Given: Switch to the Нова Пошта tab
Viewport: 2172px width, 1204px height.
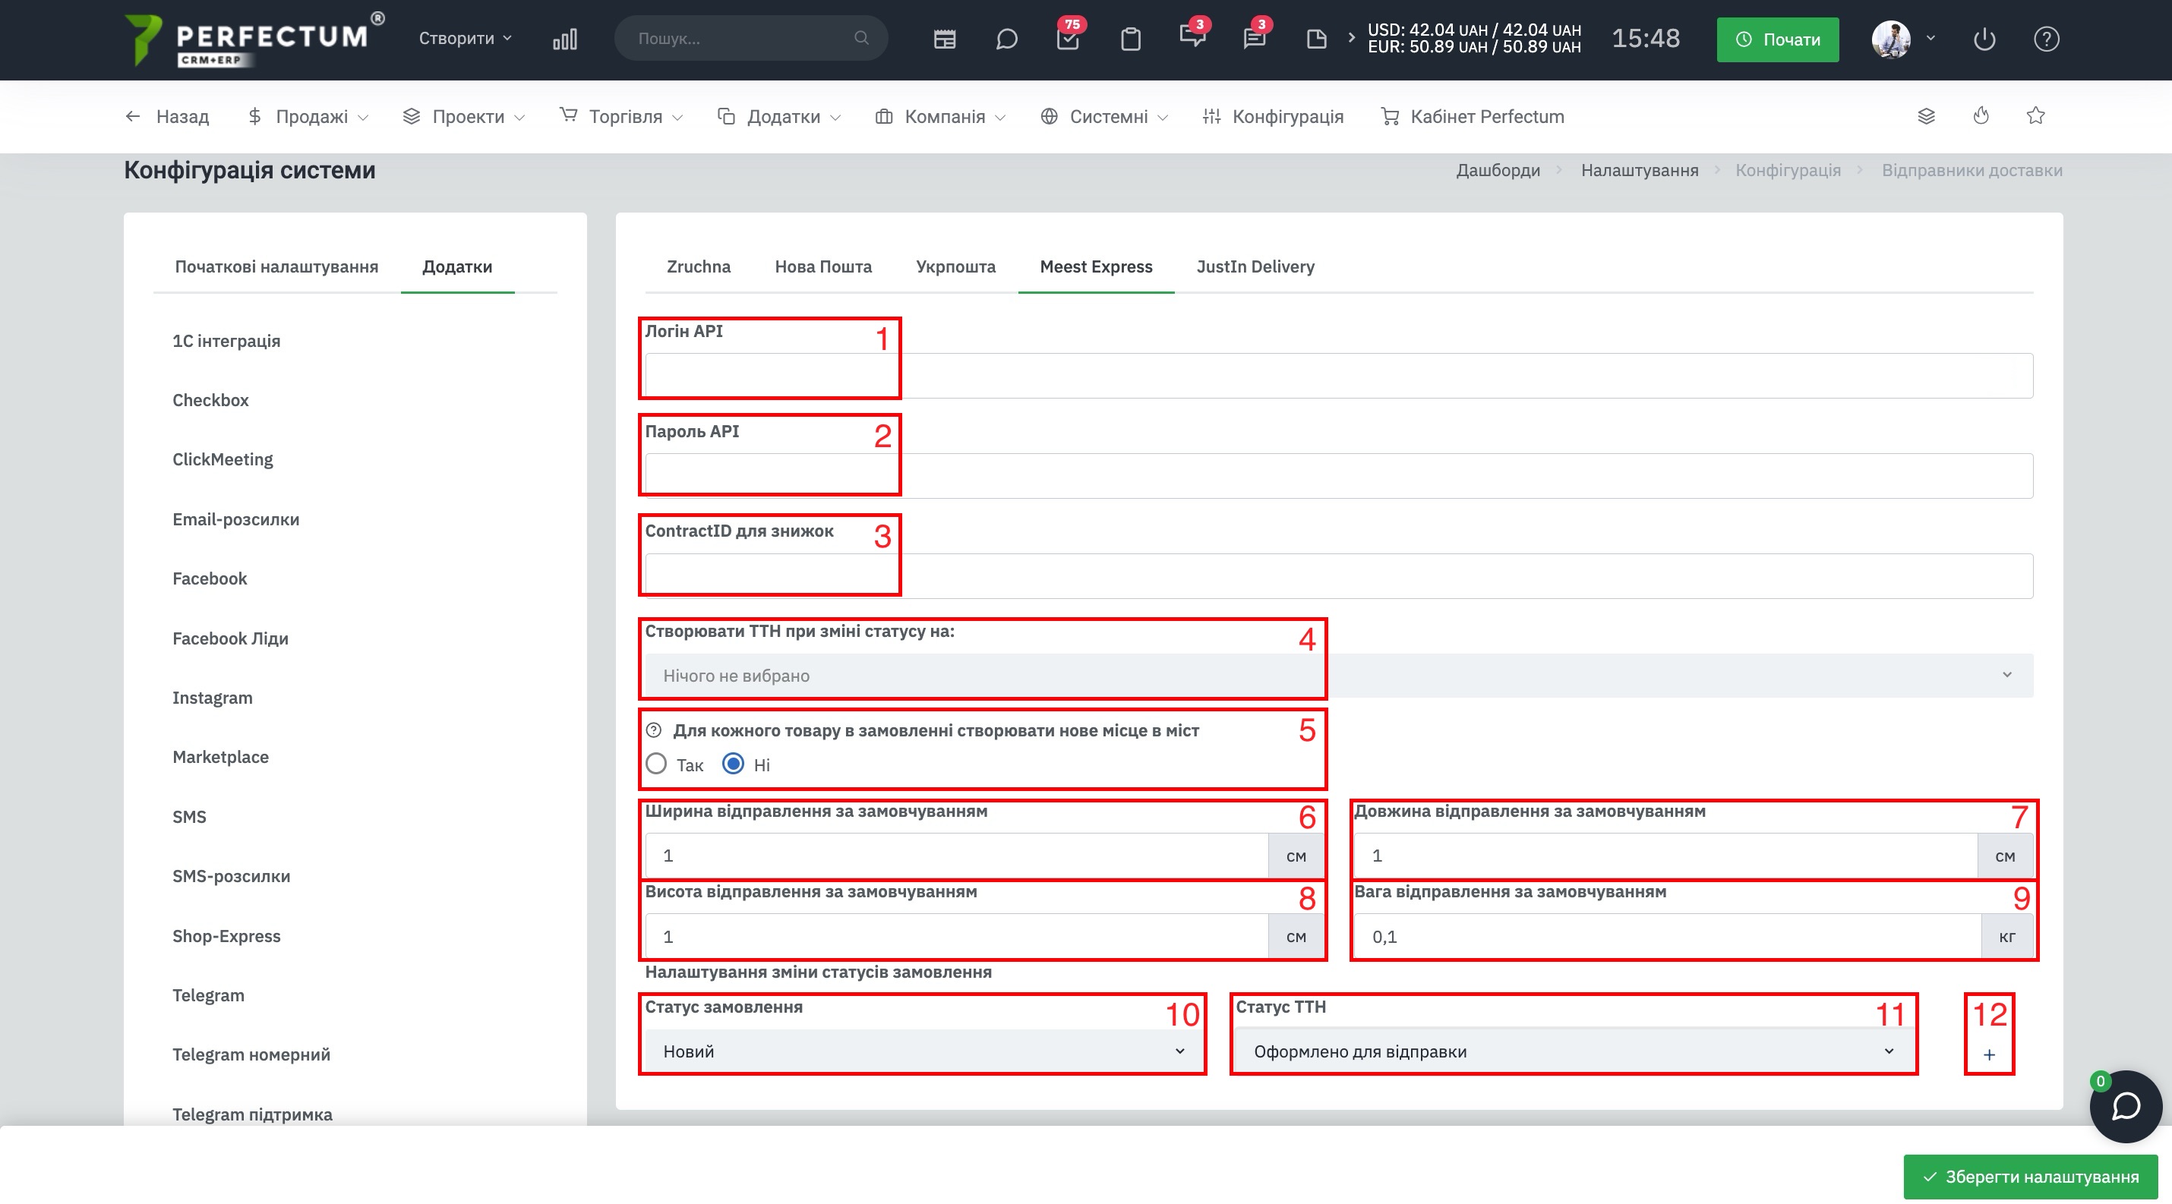Looking at the screenshot, I should (823, 266).
